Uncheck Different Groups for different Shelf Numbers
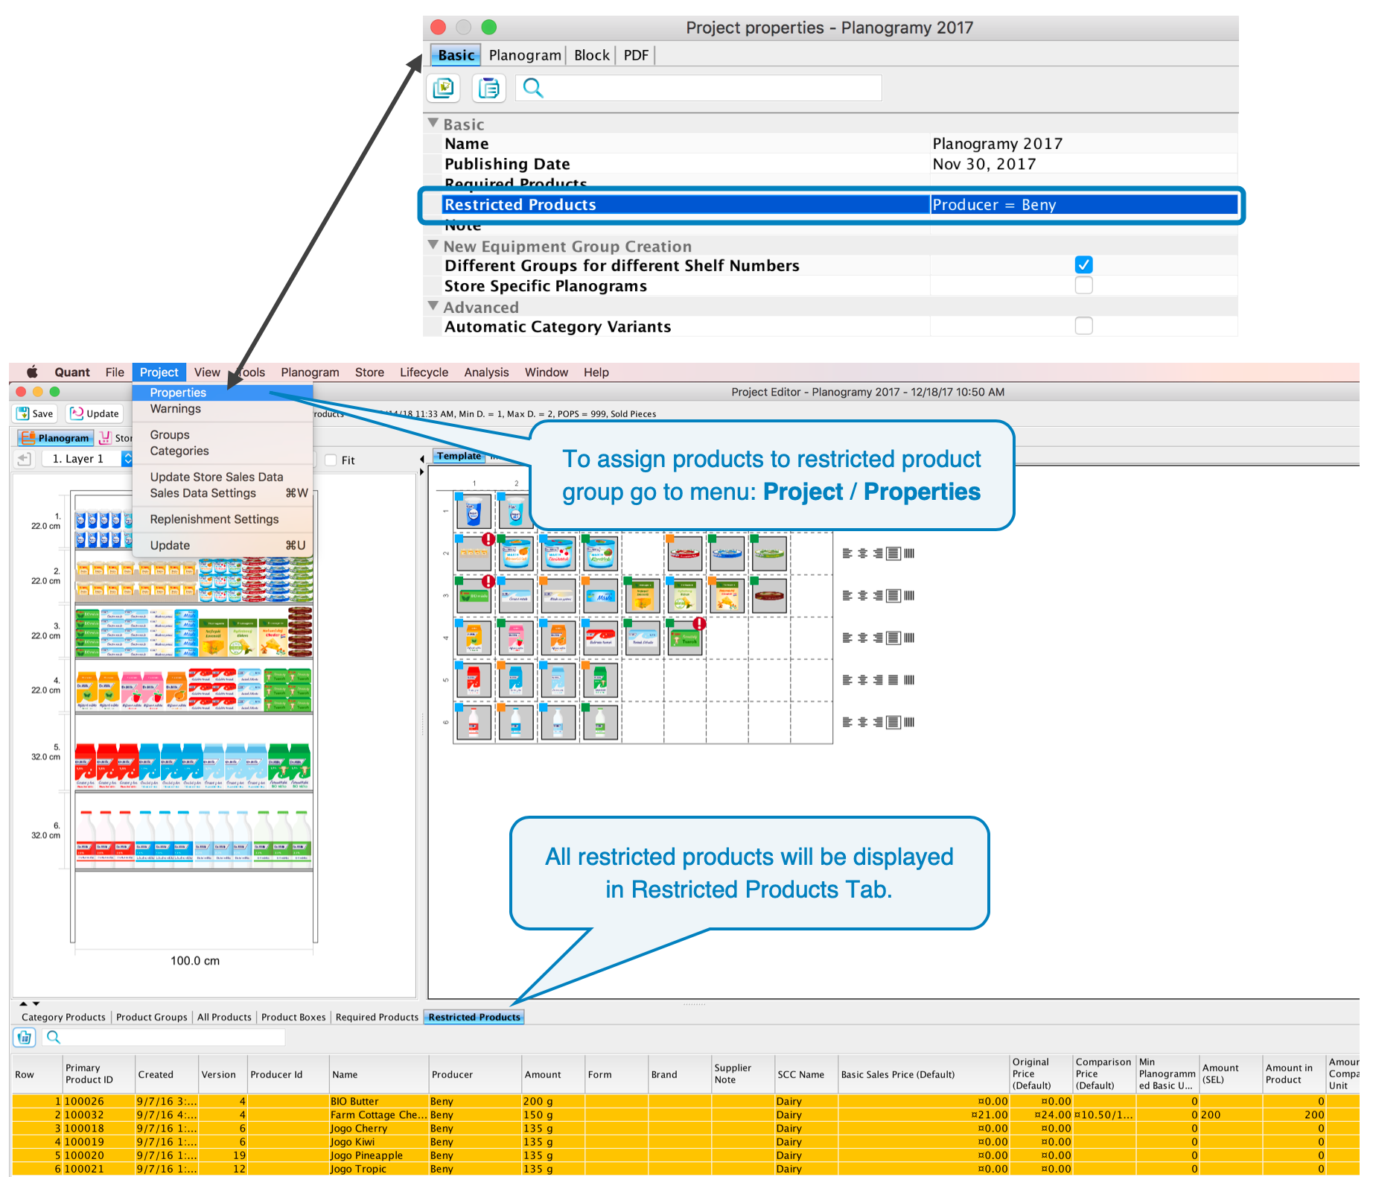This screenshot has height=1177, width=1373. [1083, 264]
